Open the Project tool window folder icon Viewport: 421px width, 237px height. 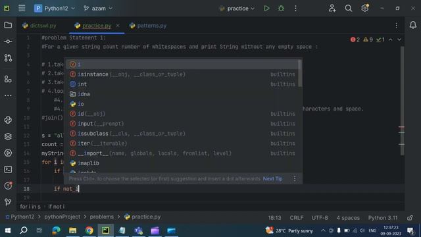point(8,25)
